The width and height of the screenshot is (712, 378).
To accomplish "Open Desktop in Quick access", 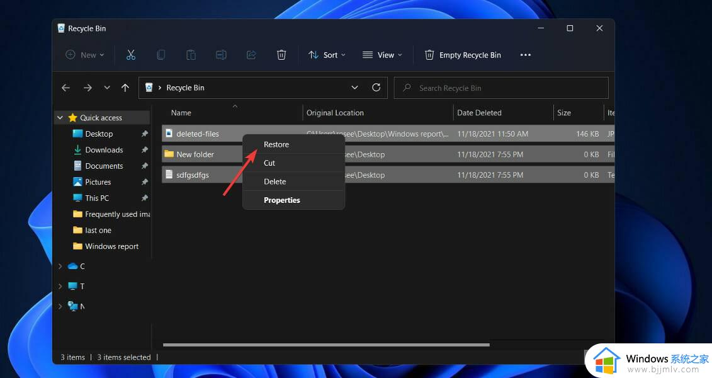I will click(99, 134).
